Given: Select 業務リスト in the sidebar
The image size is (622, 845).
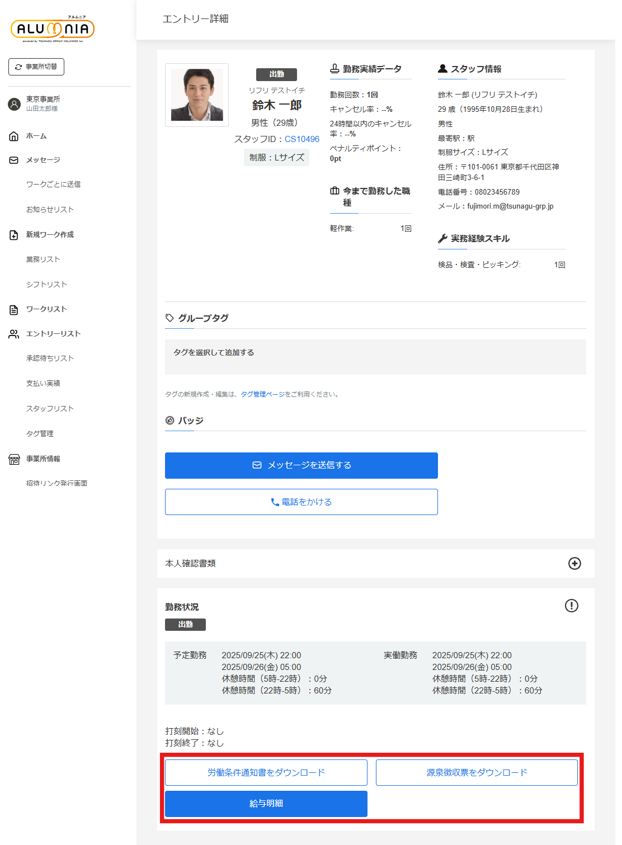Looking at the screenshot, I should click(43, 259).
